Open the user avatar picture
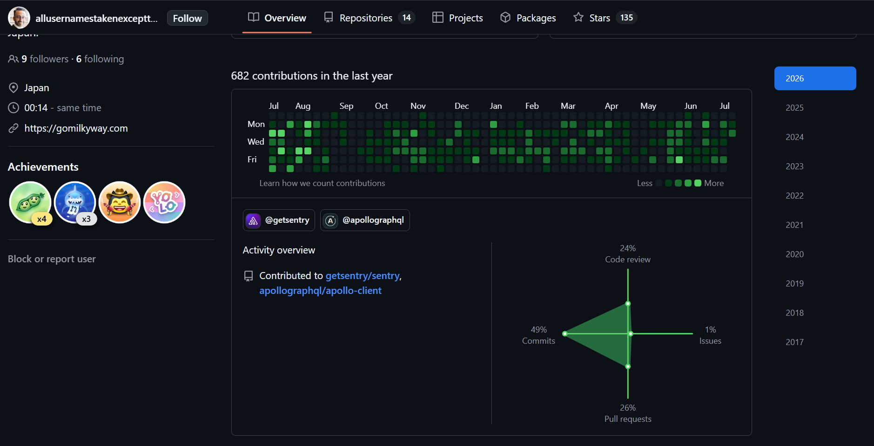The image size is (874, 446). [x=19, y=18]
